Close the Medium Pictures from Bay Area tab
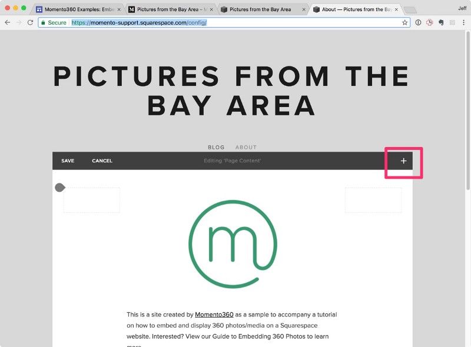Image resolution: width=471 pixels, height=347 pixels. point(211,9)
